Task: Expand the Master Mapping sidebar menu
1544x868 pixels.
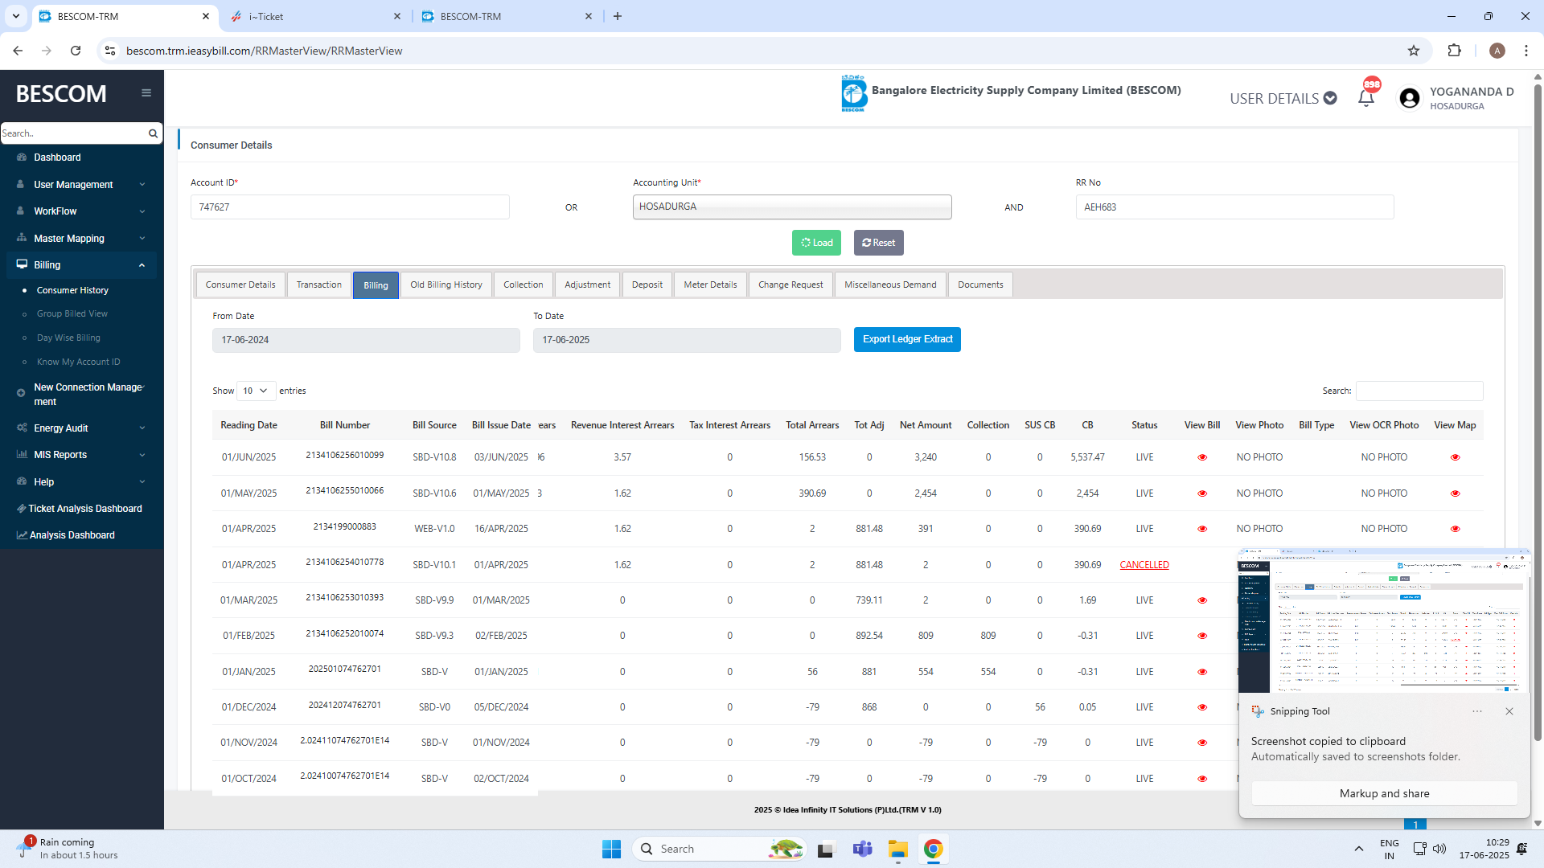Action: pyautogui.click(x=82, y=239)
